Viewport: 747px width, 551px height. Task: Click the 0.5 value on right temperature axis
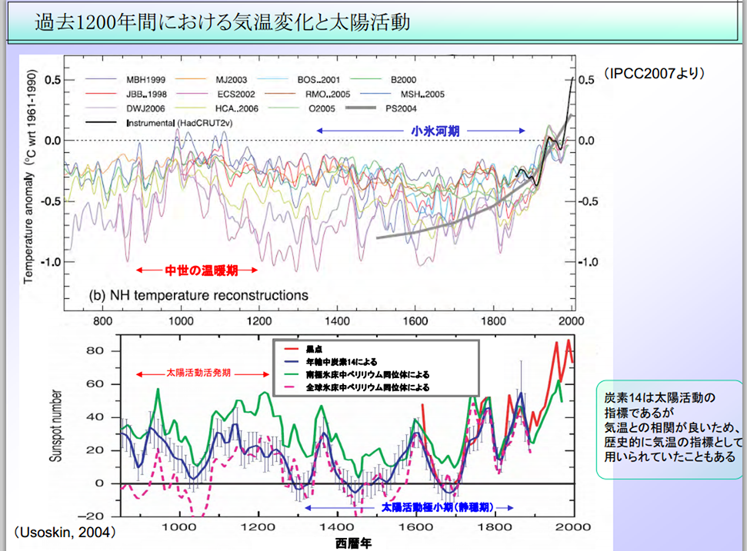586,80
